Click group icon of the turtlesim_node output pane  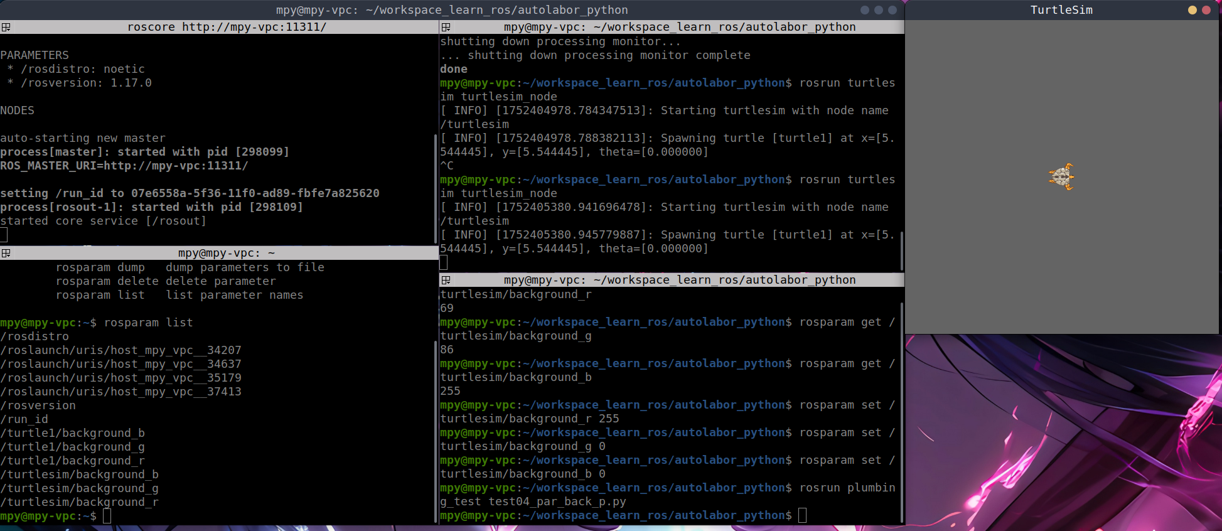coord(446,27)
